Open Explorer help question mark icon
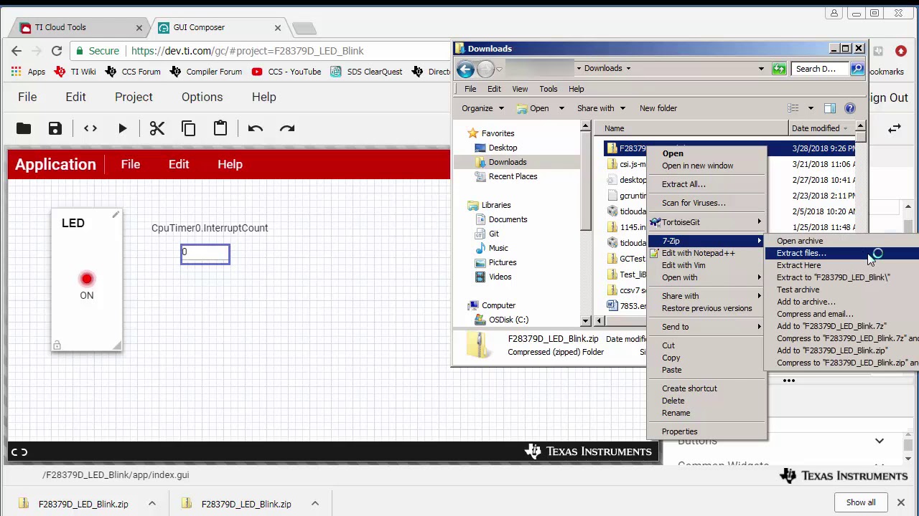 [x=850, y=108]
